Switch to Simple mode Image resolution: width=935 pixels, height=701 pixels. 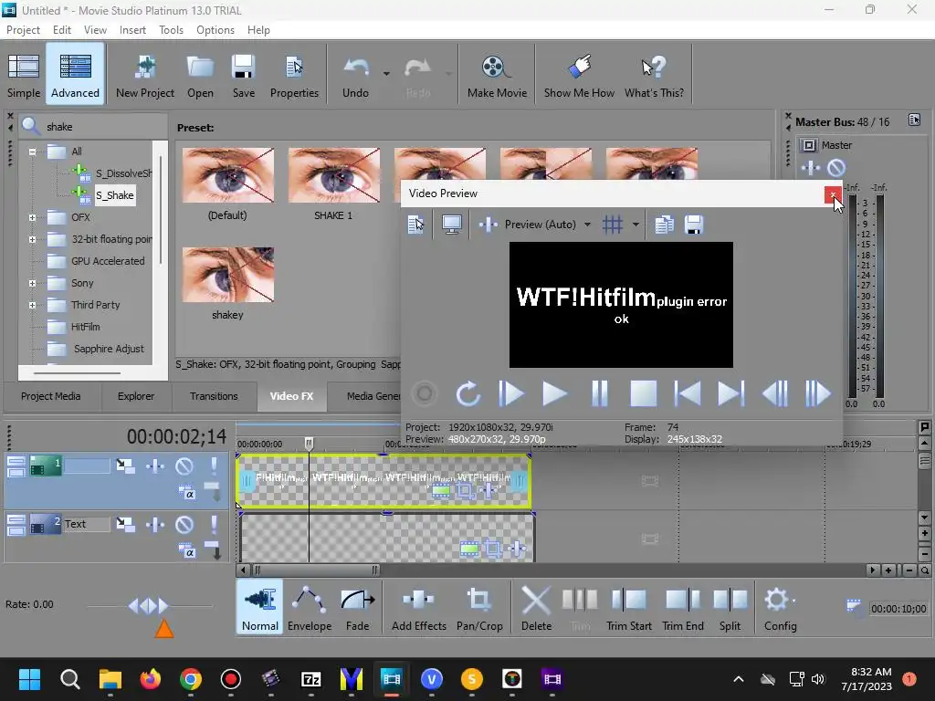pos(24,75)
